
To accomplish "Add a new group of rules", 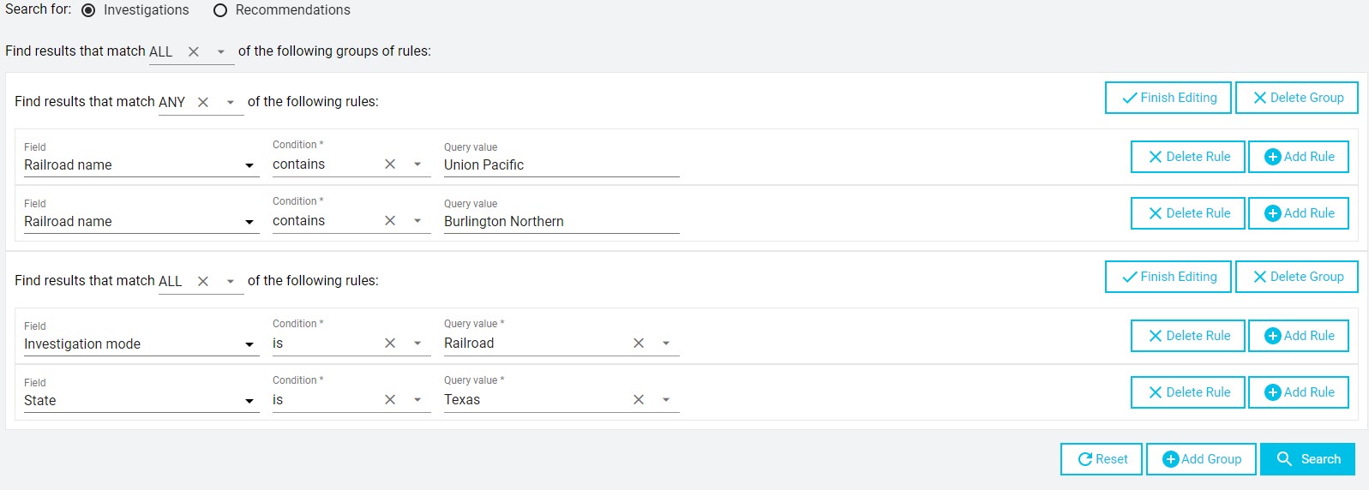I will [x=1200, y=459].
